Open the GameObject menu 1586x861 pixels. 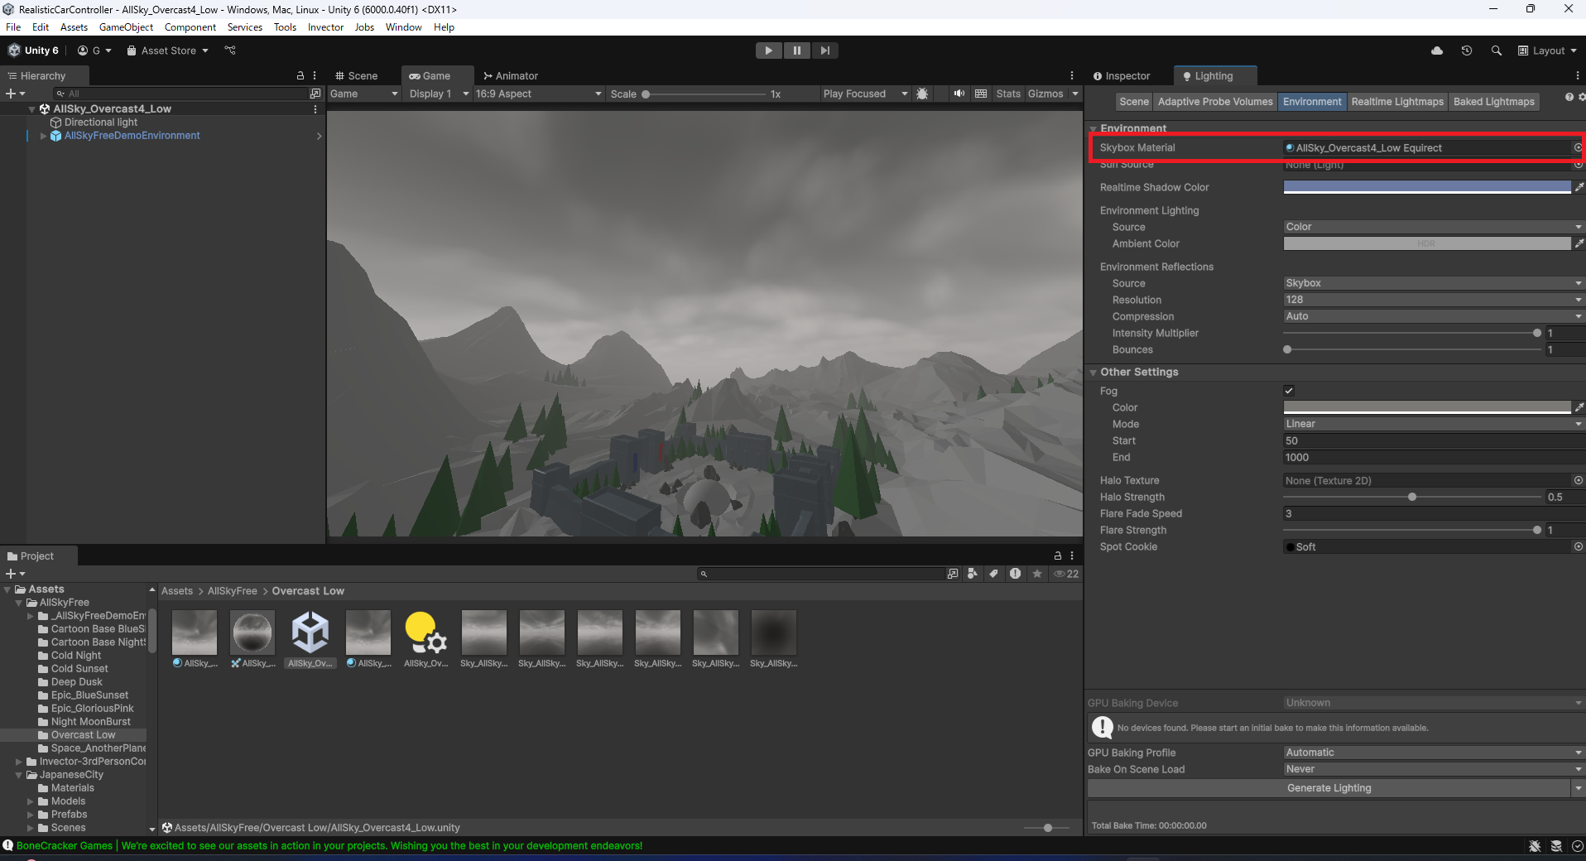(x=126, y=27)
